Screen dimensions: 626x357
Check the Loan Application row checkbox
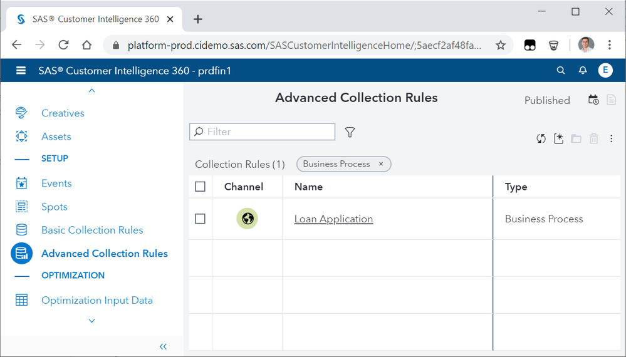pos(201,219)
